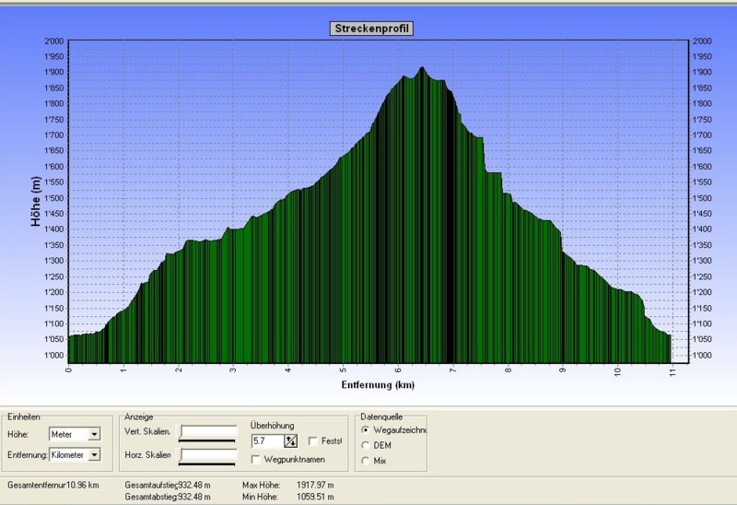Enable the Festst checkbox

pos(314,441)
